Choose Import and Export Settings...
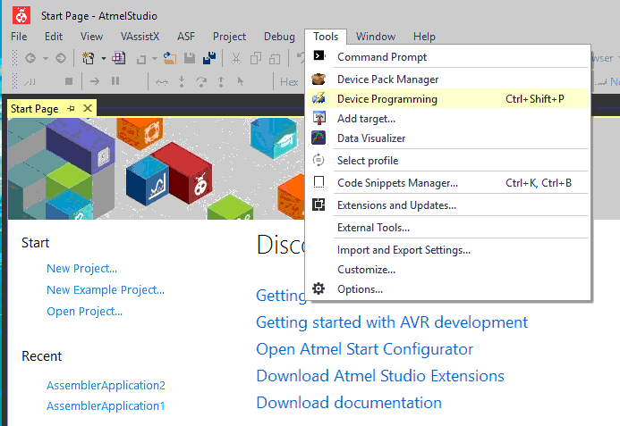The height and width of the screenshot is (426, 620). coord(447,250)
